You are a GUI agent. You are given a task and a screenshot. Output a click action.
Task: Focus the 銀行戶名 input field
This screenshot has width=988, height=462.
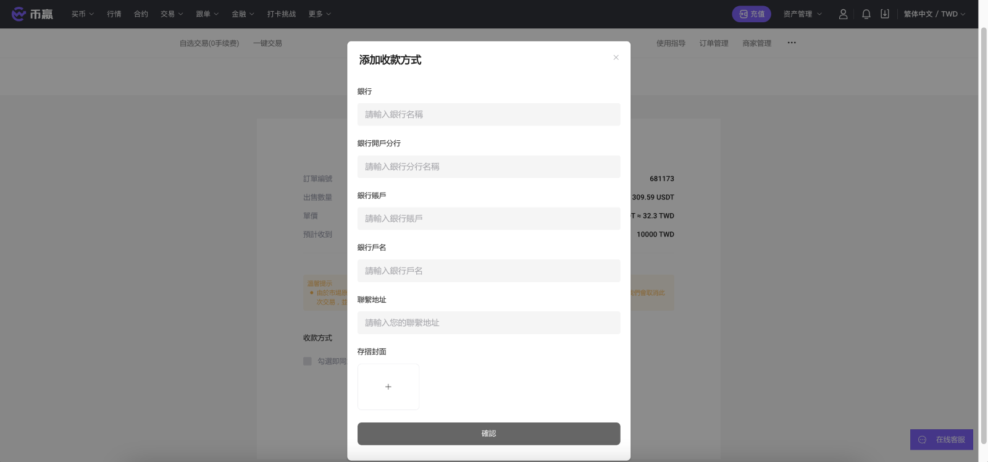(x=489, y=271)
